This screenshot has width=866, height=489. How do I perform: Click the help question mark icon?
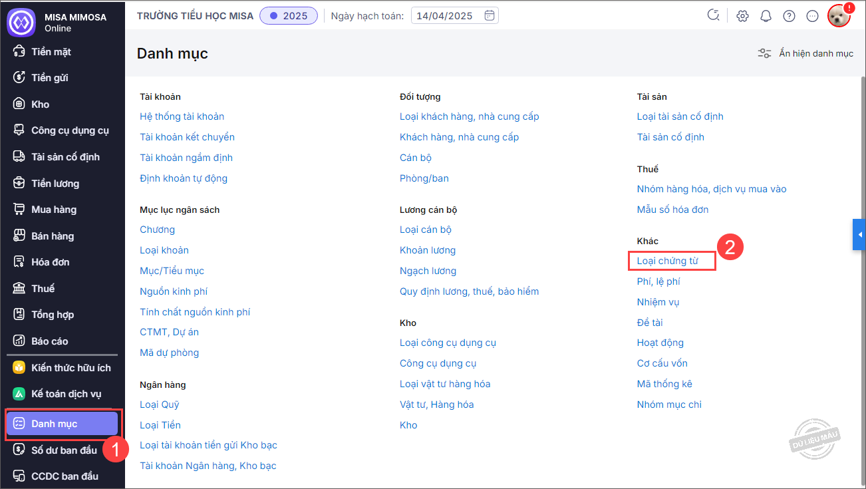tap(789, 16)
